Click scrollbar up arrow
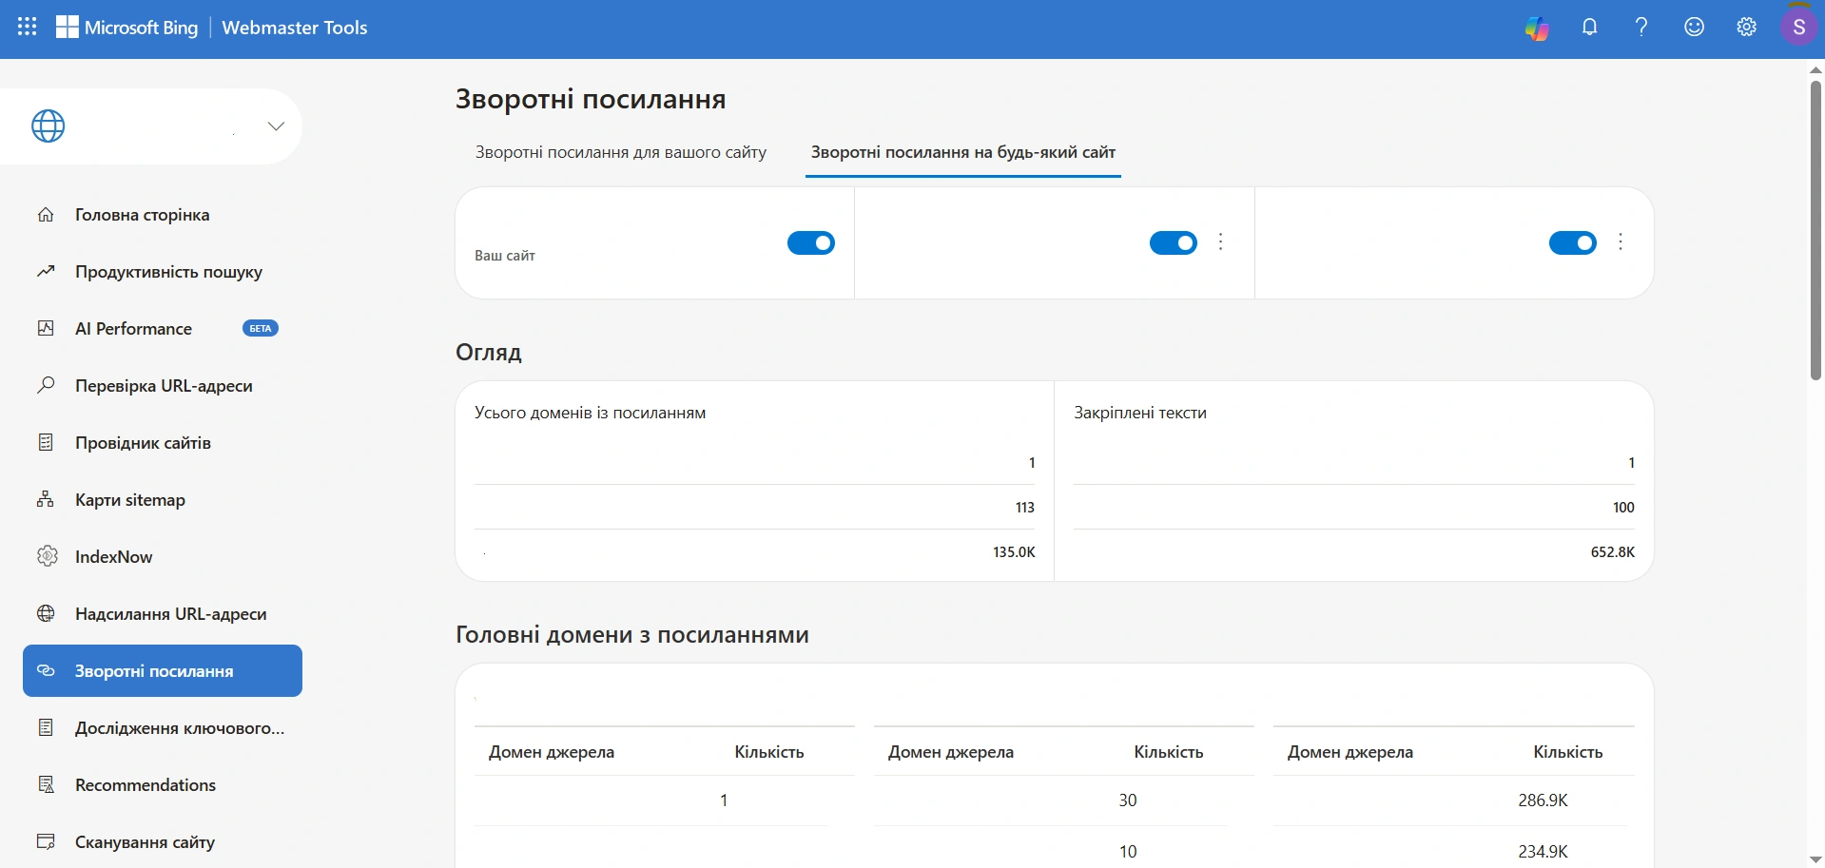The width and height of the screenshot is (1825, 868). [1815, 69]
